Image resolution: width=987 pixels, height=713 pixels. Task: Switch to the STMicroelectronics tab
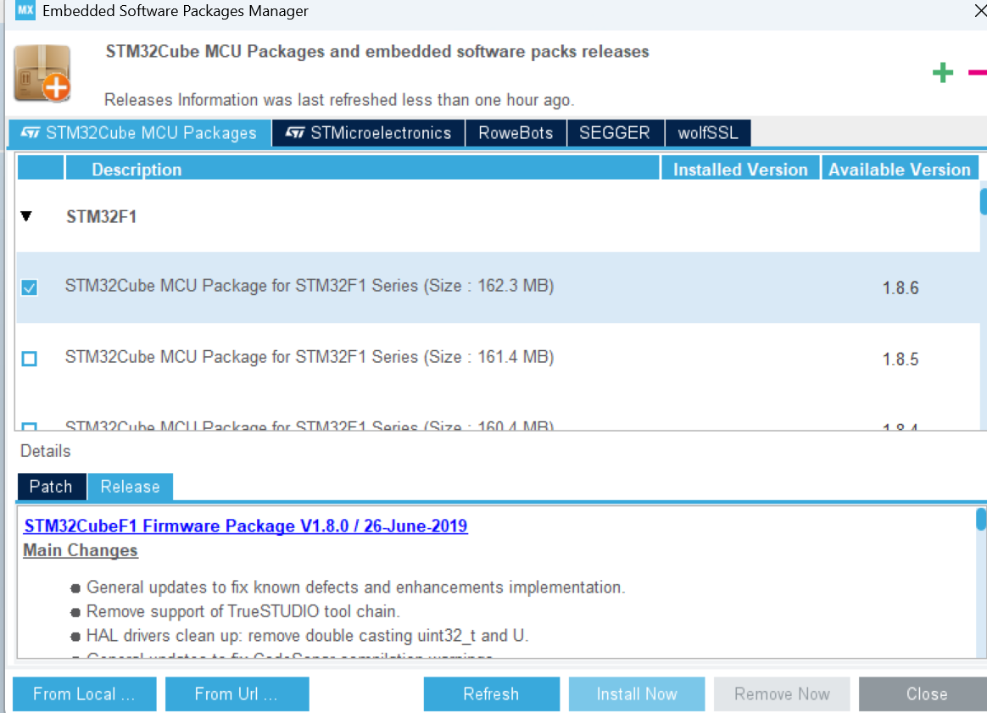(x=369, y=133)
